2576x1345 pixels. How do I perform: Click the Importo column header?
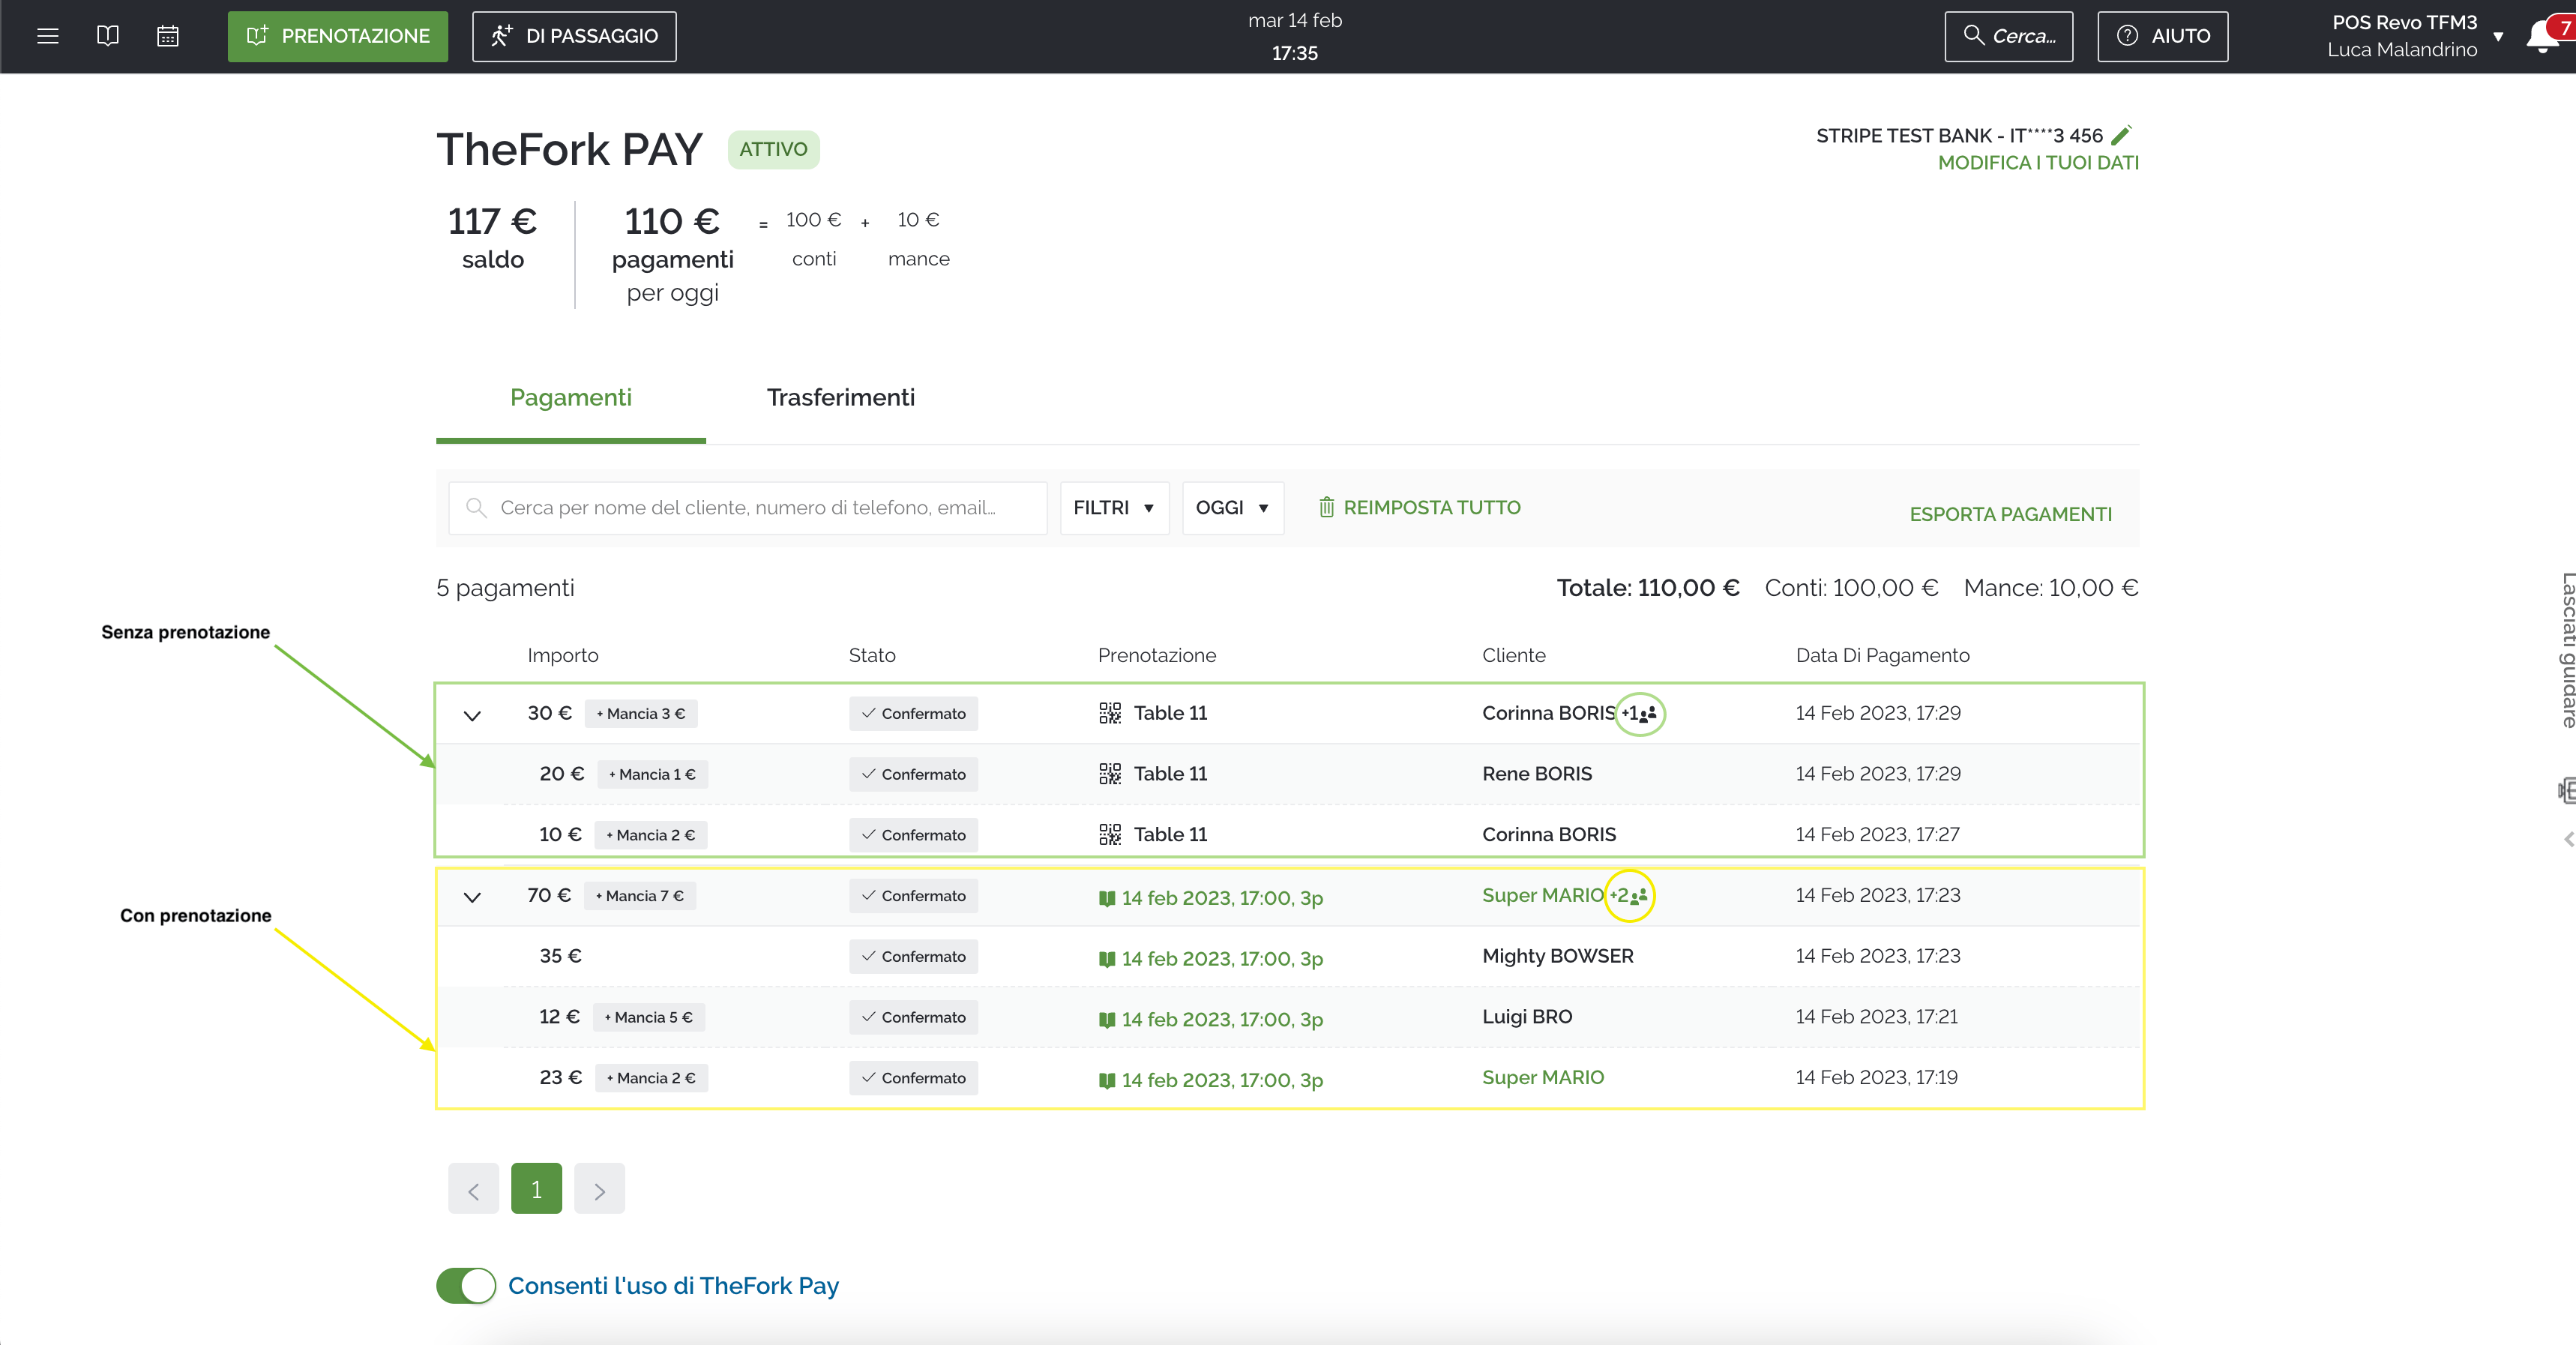[563, 655]
